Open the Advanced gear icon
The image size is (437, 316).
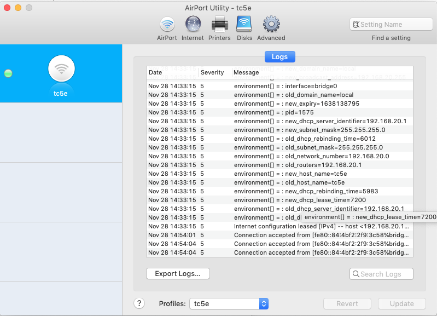coord(271,24)
